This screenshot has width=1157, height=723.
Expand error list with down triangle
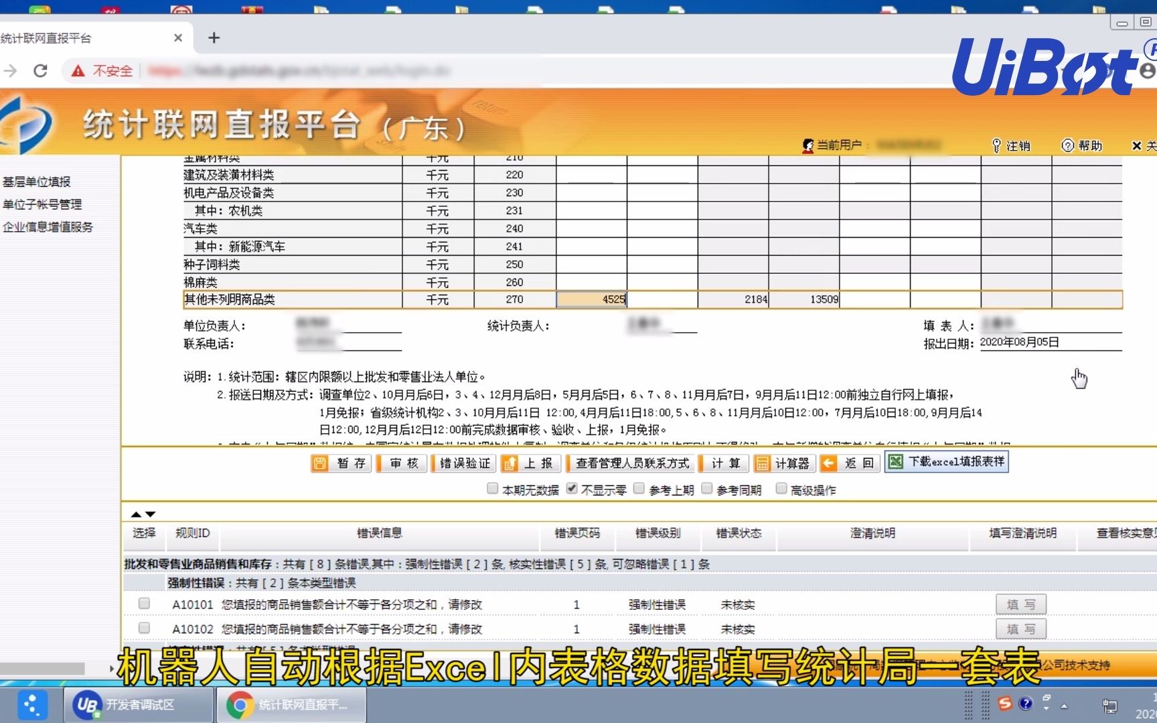click(149, 514)
